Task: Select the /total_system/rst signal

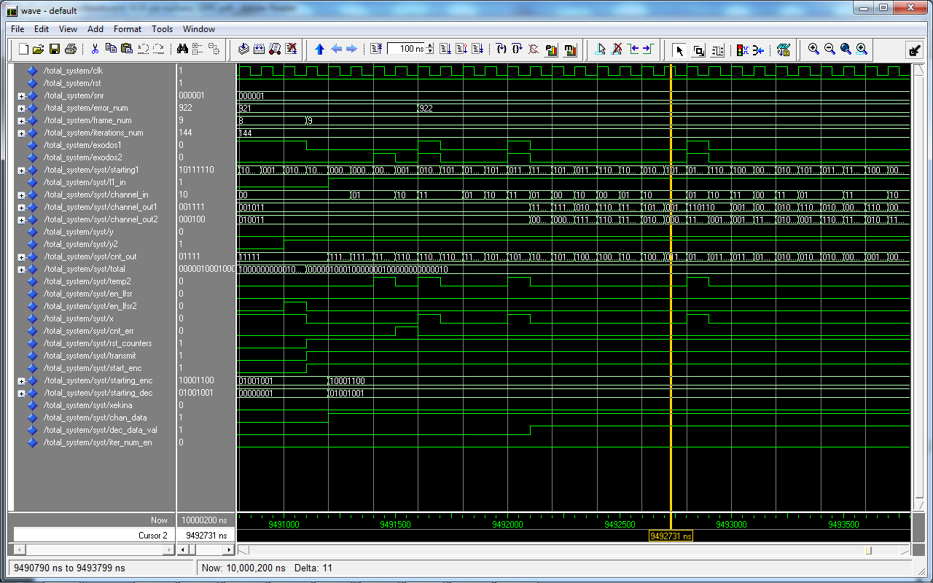Action: point(71,83)
